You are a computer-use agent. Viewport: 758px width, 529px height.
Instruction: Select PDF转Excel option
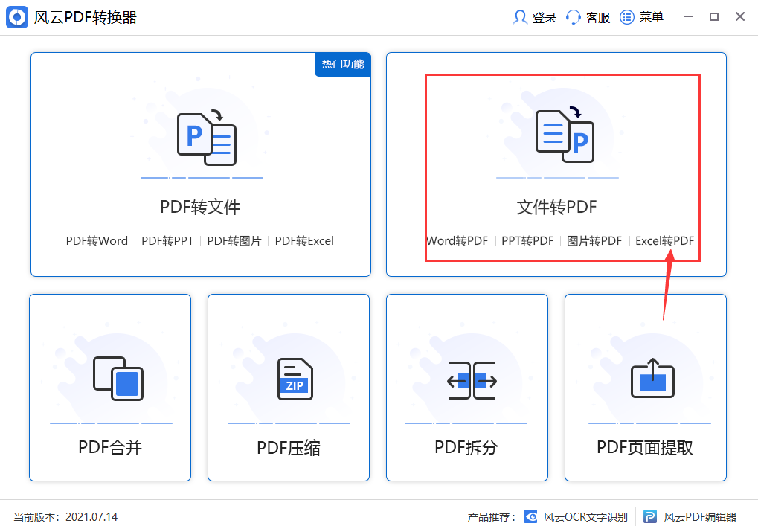[304, 241]
